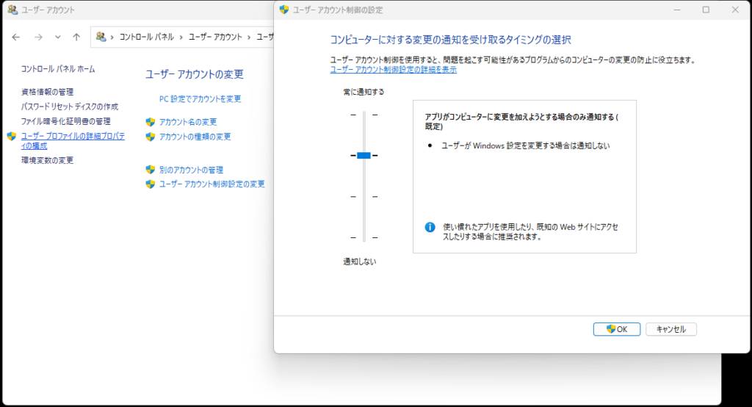Click shield icon in UAC dialog title bar
The height and width of the screenshot is (407, 752).
[x=284, y=10]
